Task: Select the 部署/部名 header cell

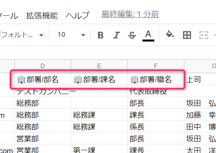Action: point(43,79)
